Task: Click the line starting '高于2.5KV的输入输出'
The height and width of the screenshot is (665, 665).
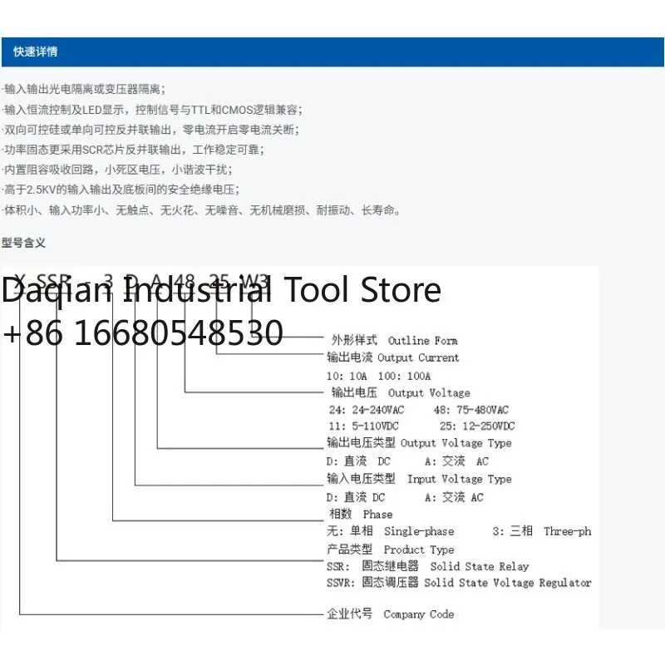Action: (121, 190)
